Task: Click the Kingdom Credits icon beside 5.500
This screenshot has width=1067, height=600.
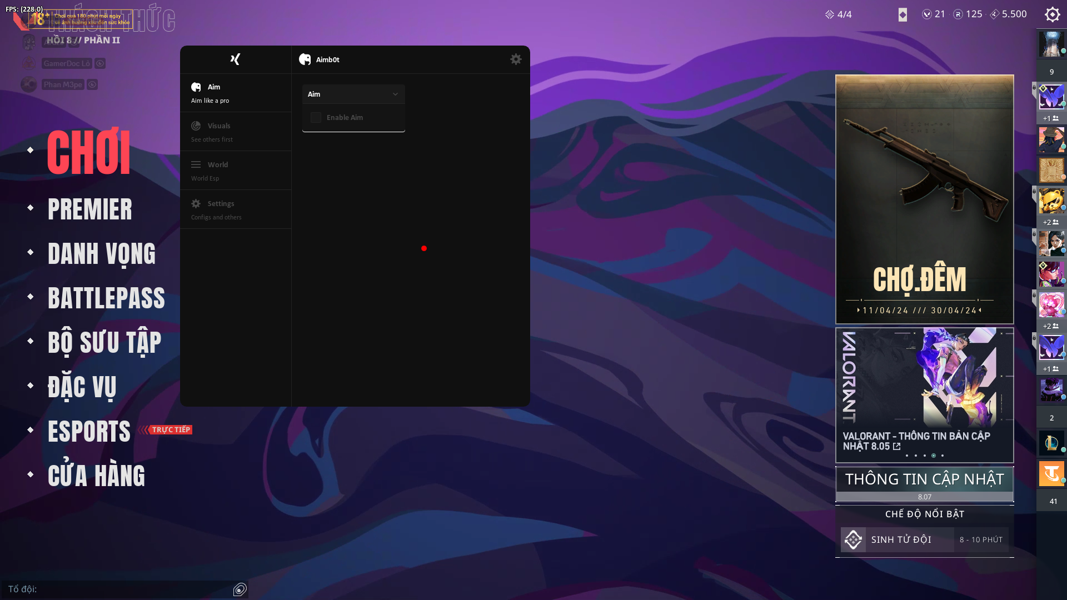Action: (995, 14)
